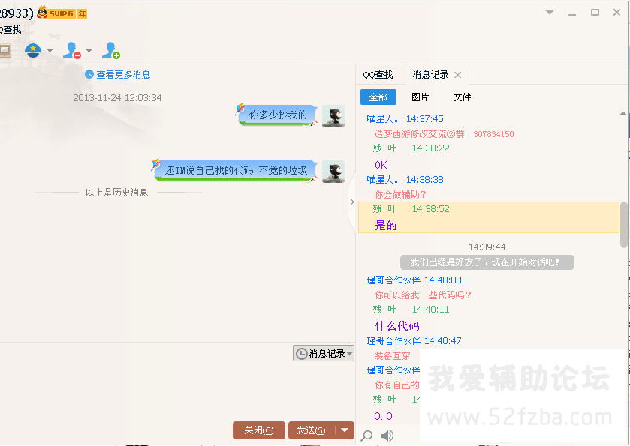
Task: Collapse side panel with the chevron arrow
Action: (352, 202)
